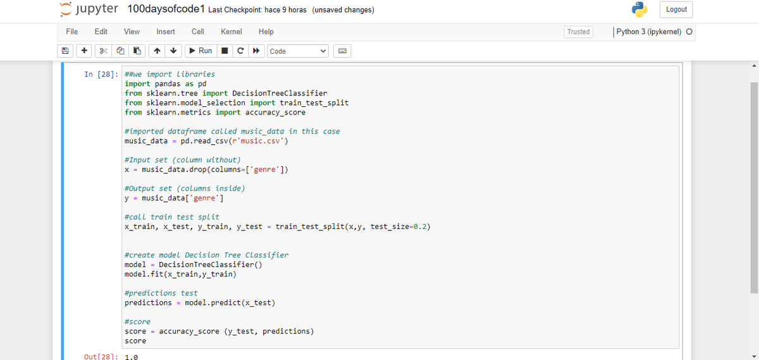The width and height of the screenshot is (759, 360).
Task: Click the output value 1.0
Action: 132,357
